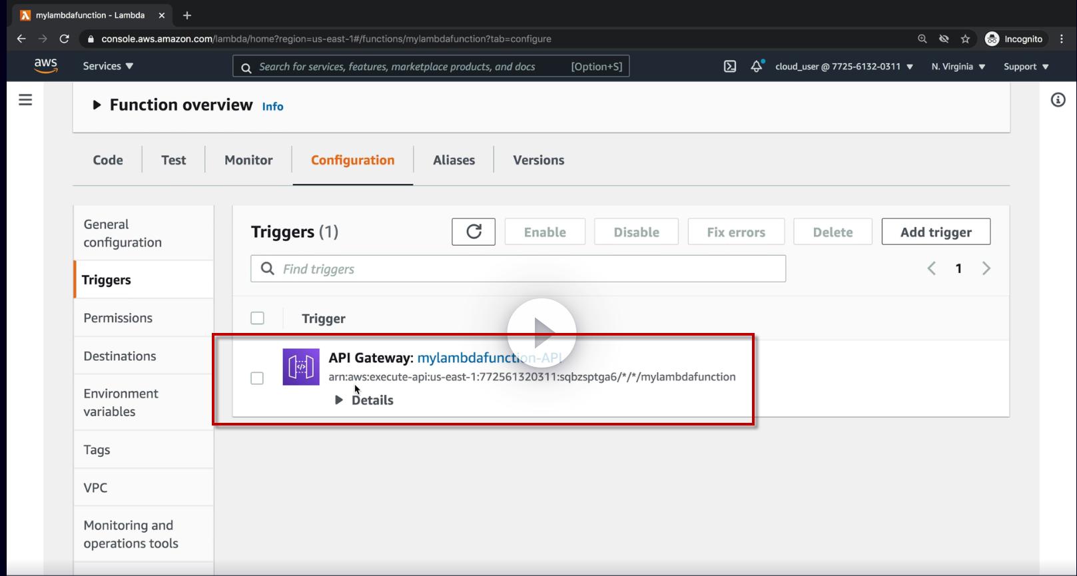Open the AWS home logo
1077x576 pixels.
(45, 66)
